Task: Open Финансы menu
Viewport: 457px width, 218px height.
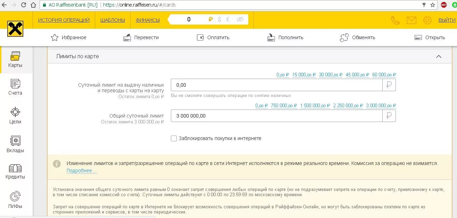Action: 148,20
